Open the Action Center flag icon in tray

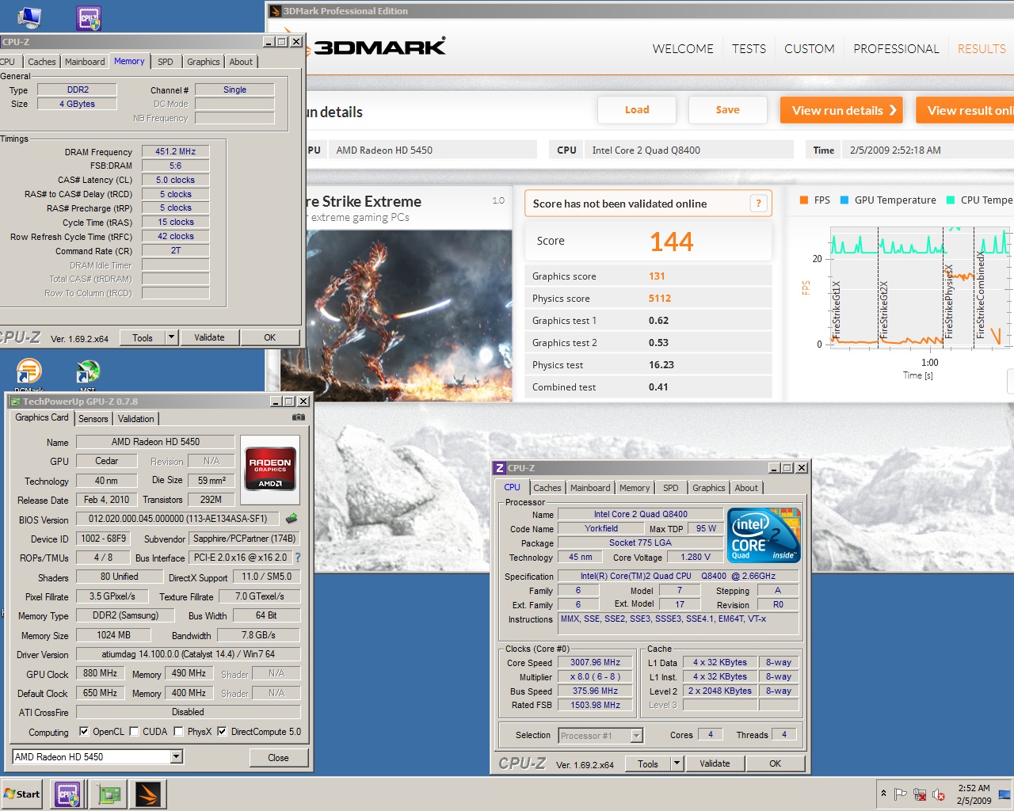pyautogui.click(x=901, y=794)
